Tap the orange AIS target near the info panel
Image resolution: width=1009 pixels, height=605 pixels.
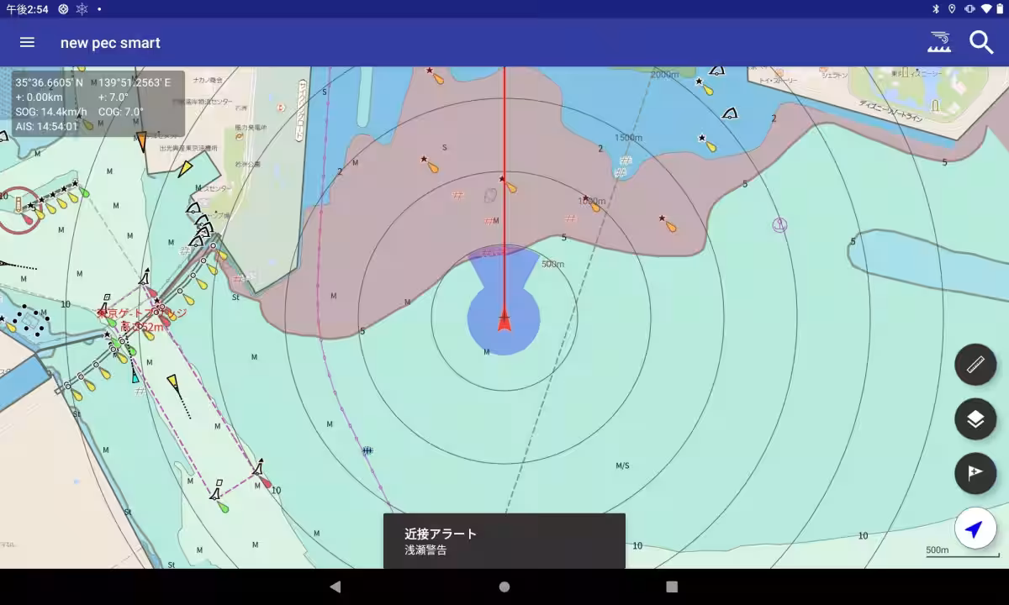pyautogui.click(x=141, y=140)
